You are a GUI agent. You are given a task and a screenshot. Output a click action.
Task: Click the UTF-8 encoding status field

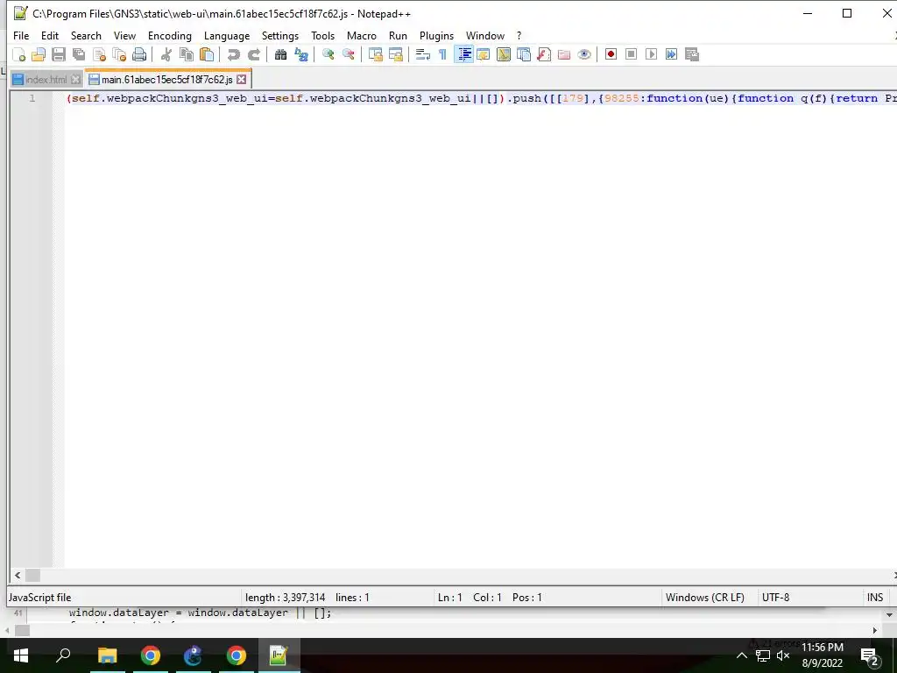(x=776, y=598)
